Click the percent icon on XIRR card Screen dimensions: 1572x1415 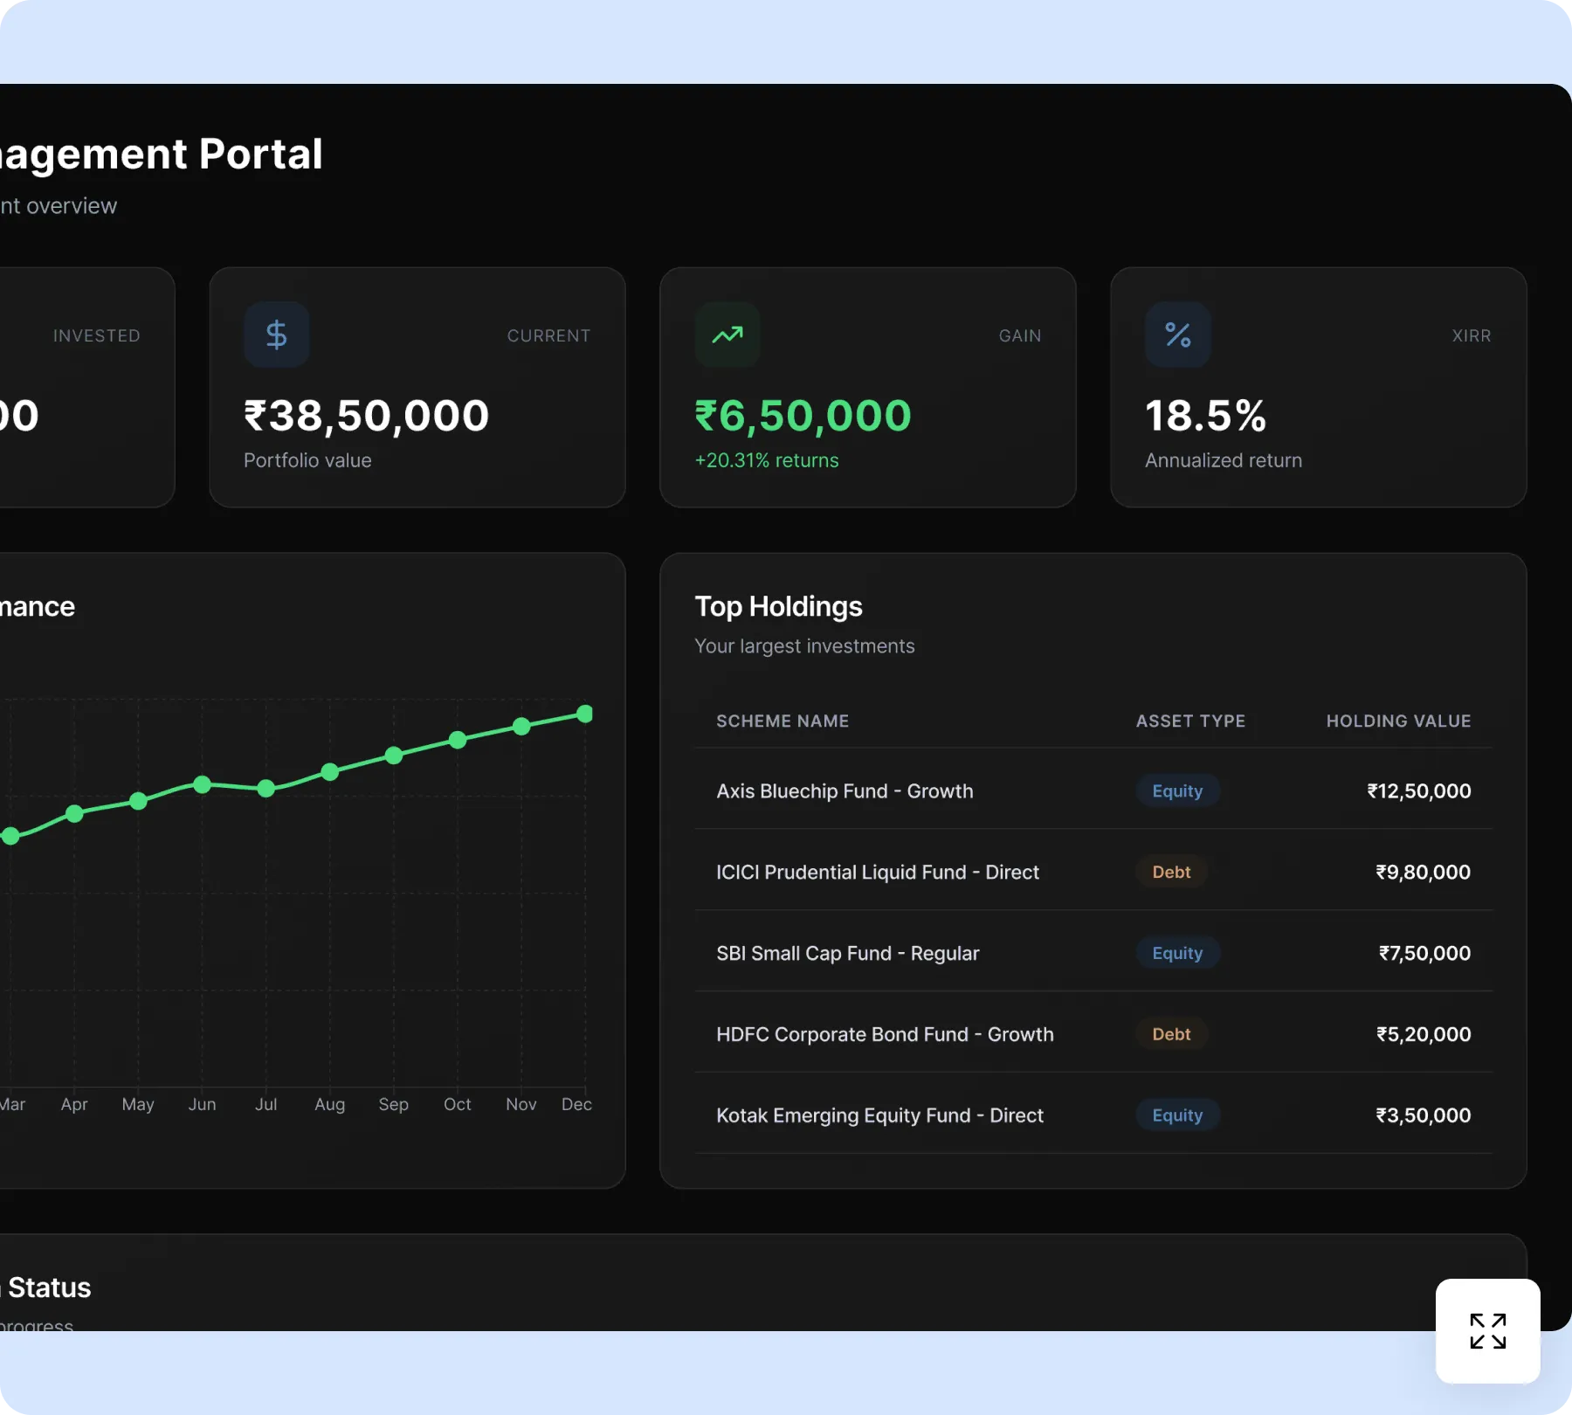click(x=1177, y=335)
